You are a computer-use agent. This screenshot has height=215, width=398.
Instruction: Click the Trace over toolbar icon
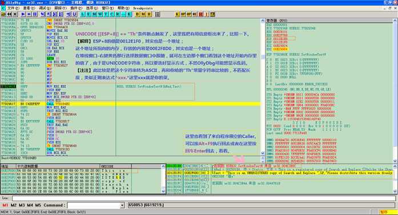coord(61,14)
